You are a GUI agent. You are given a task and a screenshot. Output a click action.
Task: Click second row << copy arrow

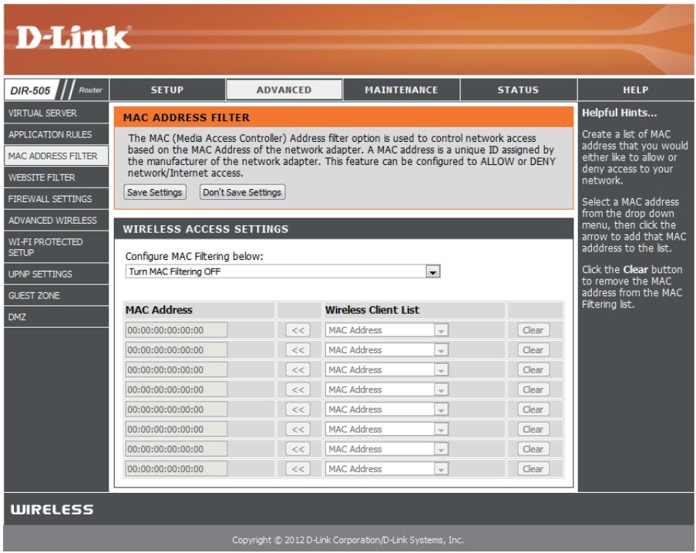pos(298,350)
